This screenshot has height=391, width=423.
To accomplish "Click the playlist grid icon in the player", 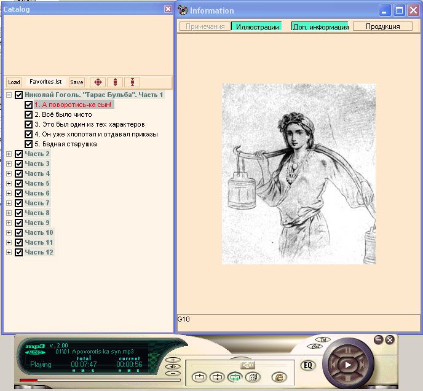I will (x=251, y=377).
